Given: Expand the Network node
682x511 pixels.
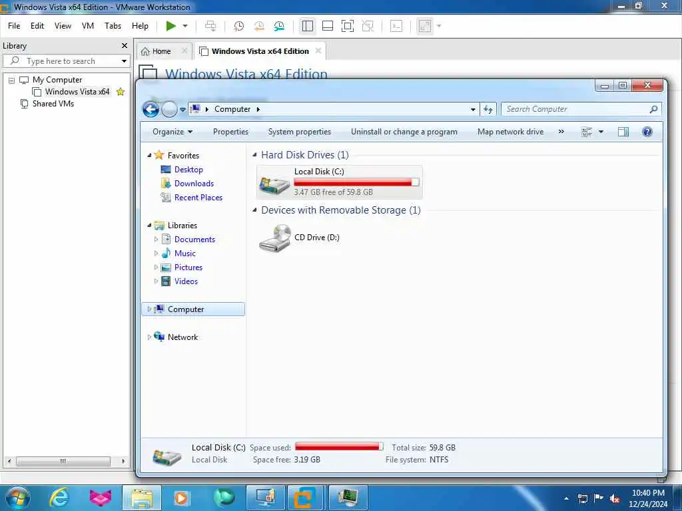Looking at the screenshot, I should click(x=149, y=337).
